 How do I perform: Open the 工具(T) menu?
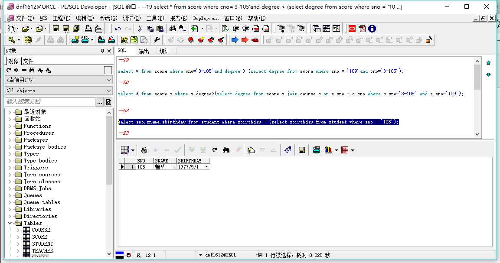pyautogui.click(x=155, y=18)
